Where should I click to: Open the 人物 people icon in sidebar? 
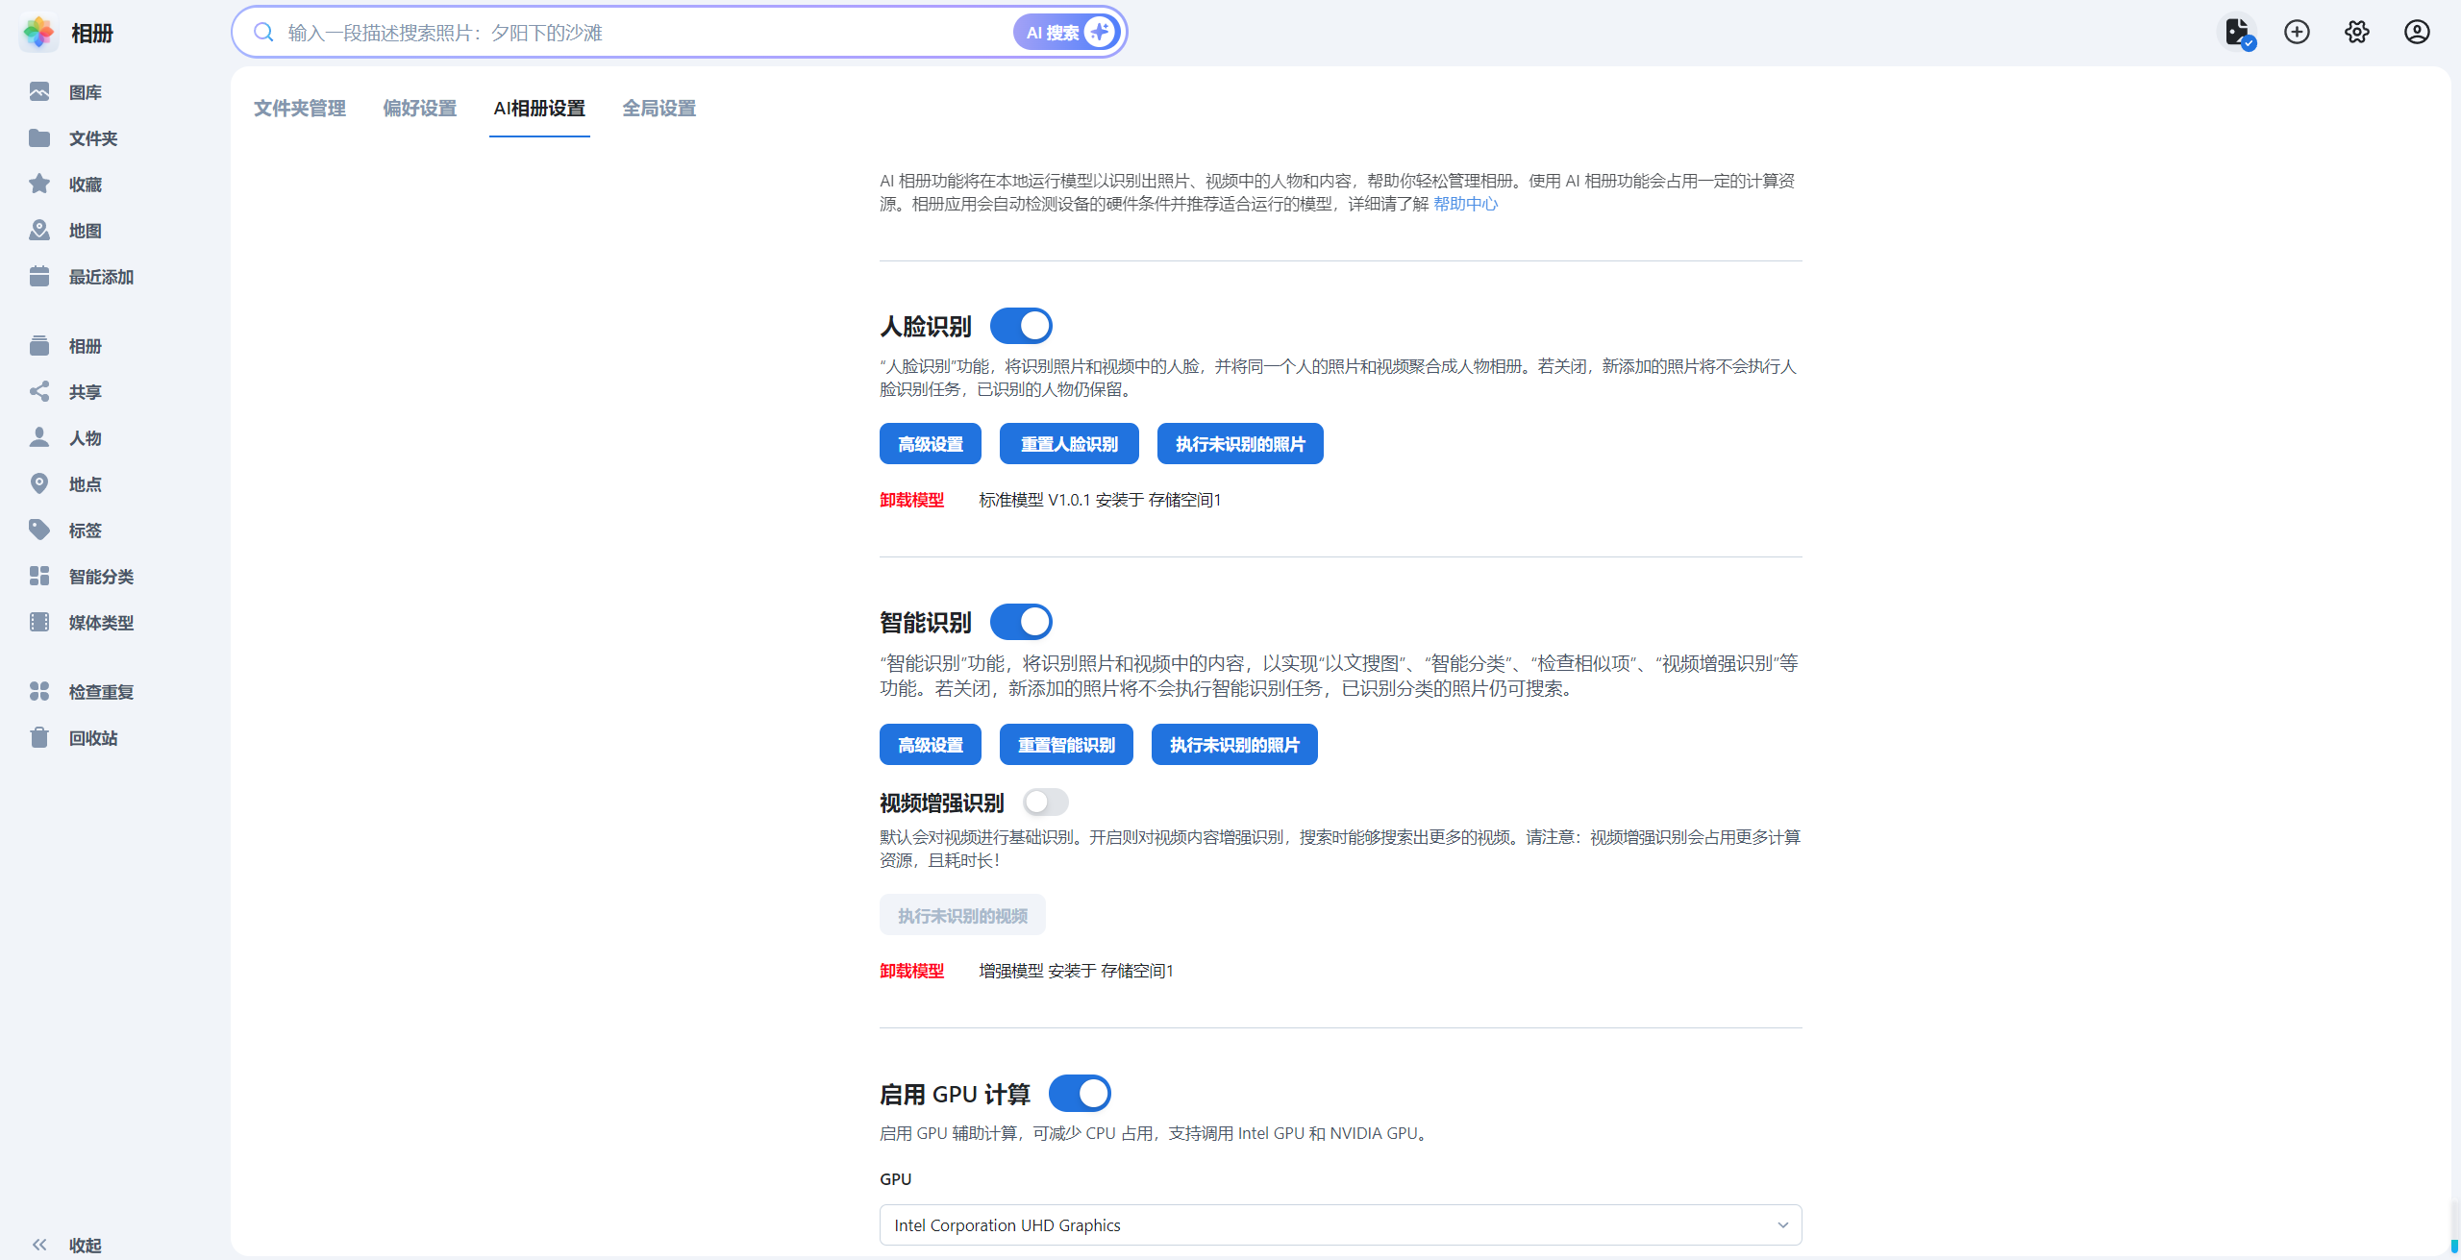(x=39, y=438)
